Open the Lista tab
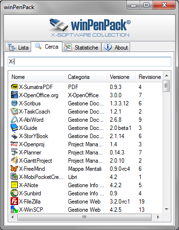 pos(18,48)
